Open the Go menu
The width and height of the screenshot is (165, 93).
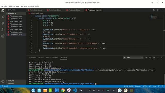pyautogui.click(x=22, y=6)
